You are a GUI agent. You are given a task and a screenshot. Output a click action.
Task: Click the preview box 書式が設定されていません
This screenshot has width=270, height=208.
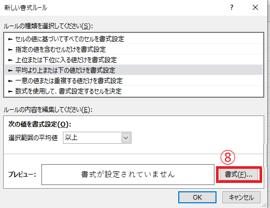128,175
